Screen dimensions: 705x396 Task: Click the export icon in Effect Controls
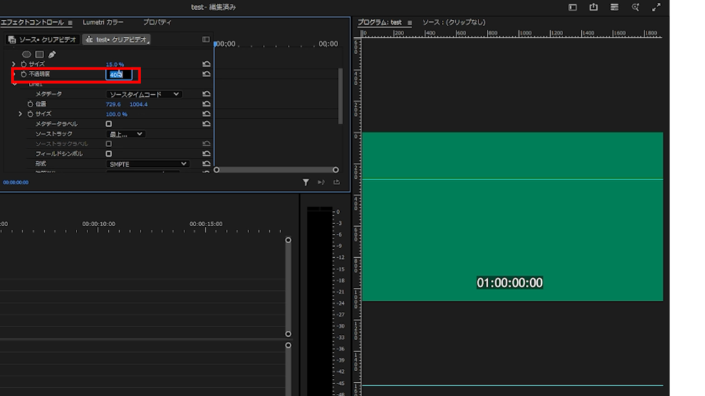(x=336, y=182)
